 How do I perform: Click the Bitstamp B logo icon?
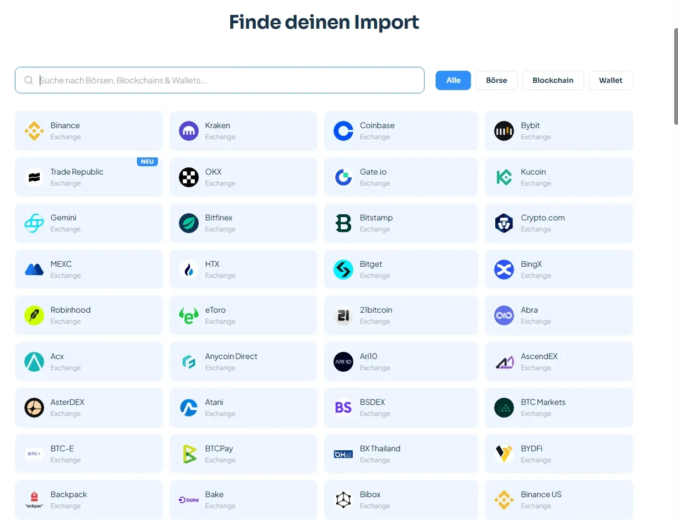[x=343, y=223]
